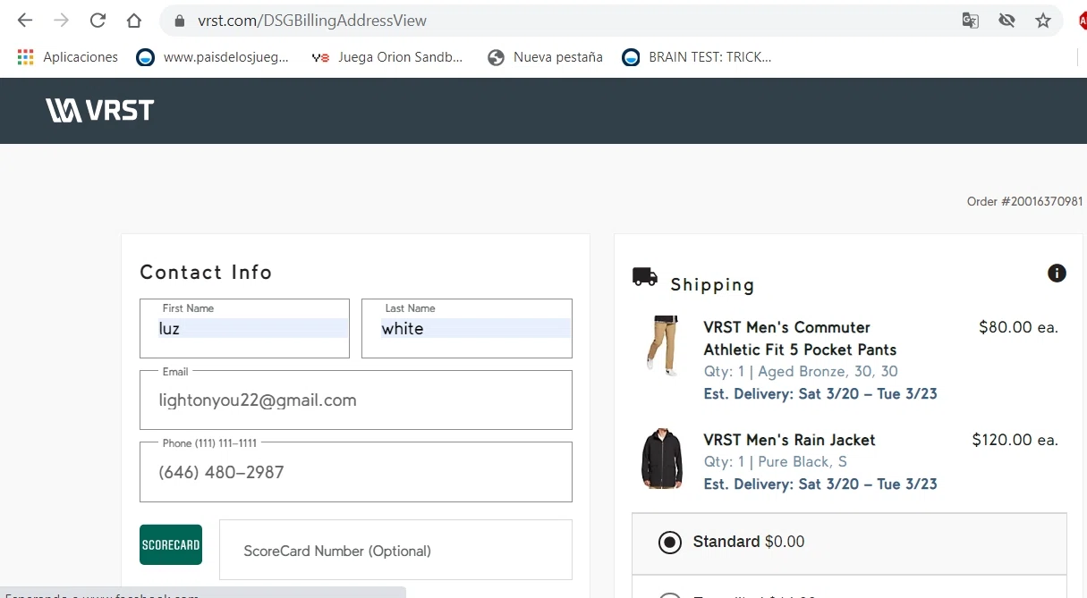Click the browser forward arrow
This screenshot has height=598, width=1087.
pyautogui.click(x=62, y=20)
